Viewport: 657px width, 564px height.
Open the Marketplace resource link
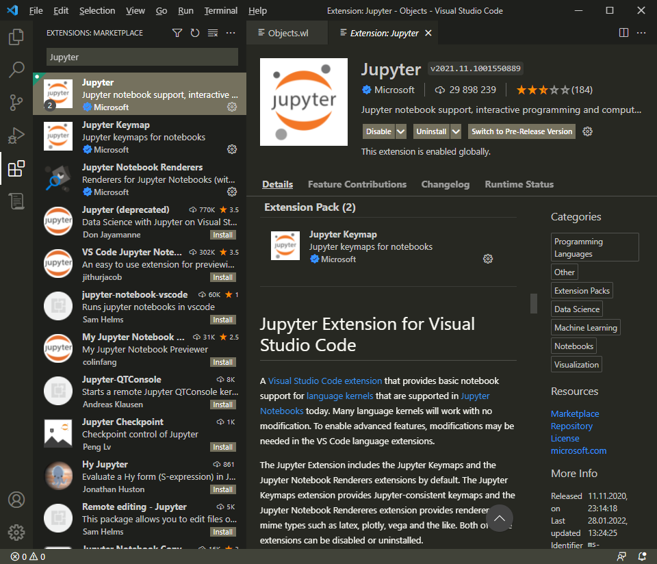[x=575, y=413]
